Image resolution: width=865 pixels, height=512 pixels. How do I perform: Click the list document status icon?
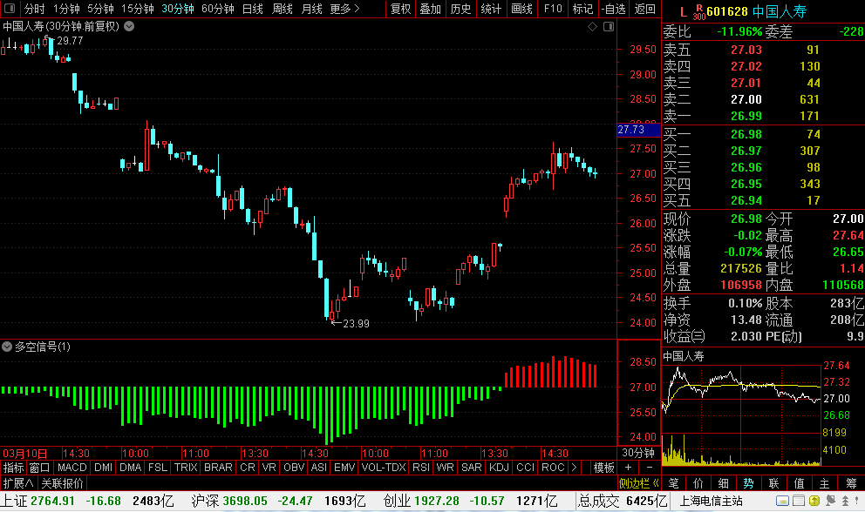tap(798, 501)
